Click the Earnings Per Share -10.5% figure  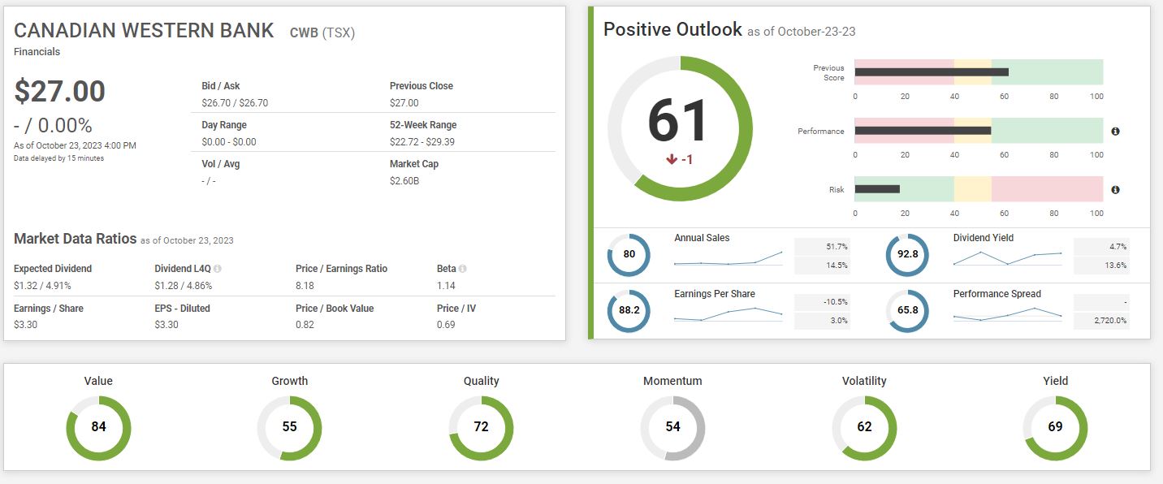point(835,301)
